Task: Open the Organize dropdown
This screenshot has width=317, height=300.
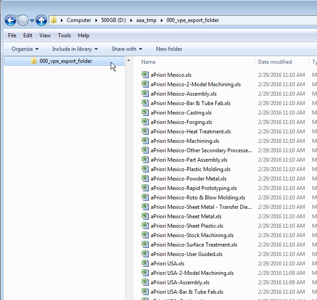Action: (x=25, y=49)
